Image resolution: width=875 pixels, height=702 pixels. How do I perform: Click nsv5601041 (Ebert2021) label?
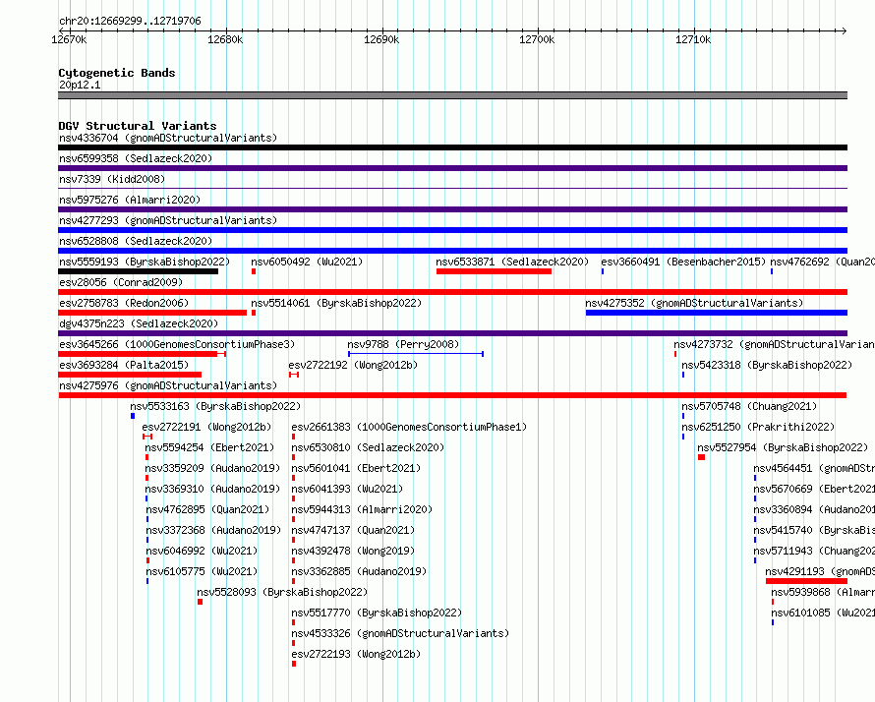pyautogui.click(x=356, y=468)
